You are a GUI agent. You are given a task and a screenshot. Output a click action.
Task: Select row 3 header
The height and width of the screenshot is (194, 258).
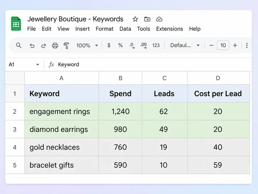pos(15,129)
